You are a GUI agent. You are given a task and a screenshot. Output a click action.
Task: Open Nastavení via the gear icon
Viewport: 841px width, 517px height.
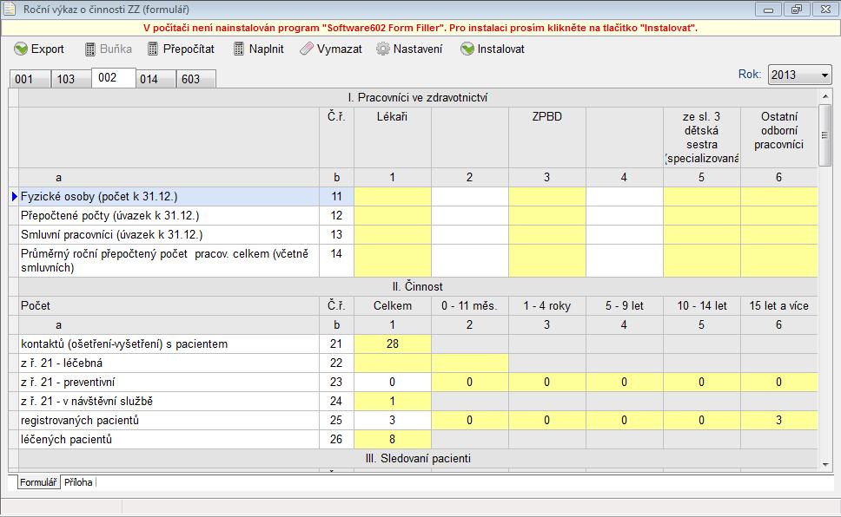382,49
